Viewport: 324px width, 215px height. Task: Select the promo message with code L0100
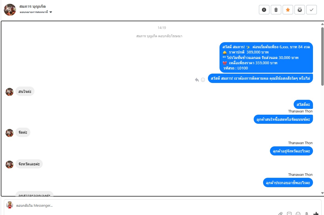(266, 57)
